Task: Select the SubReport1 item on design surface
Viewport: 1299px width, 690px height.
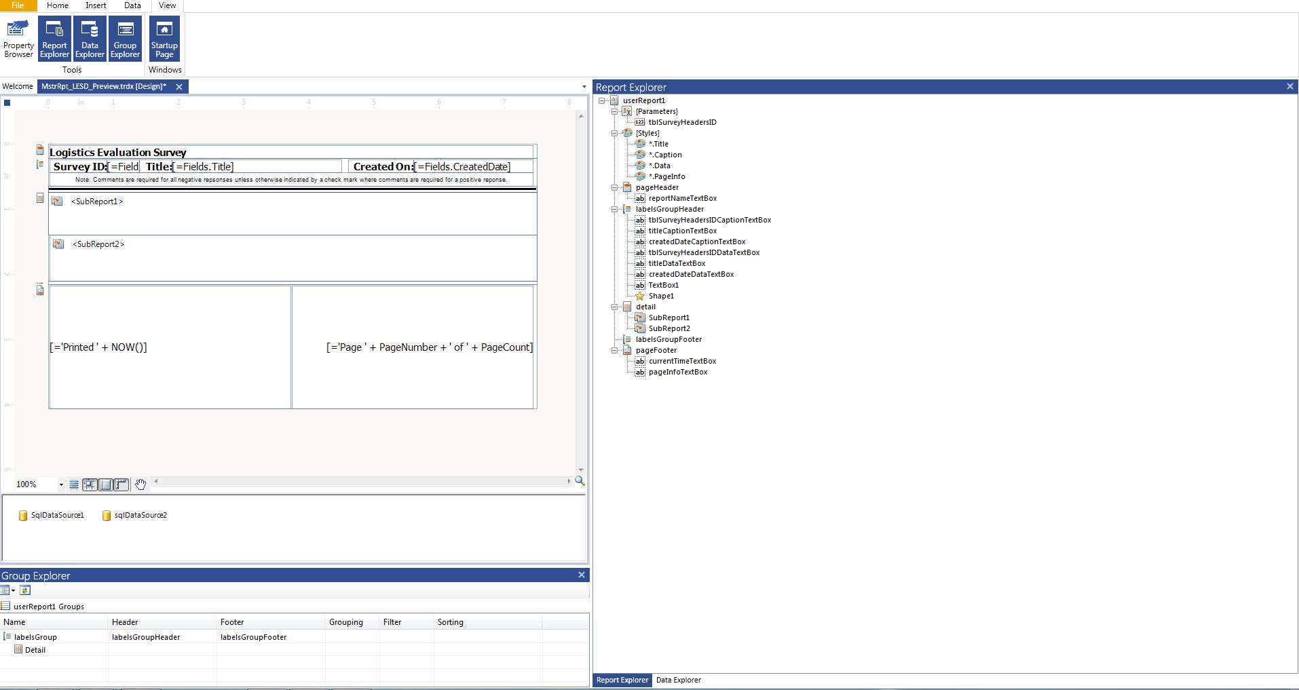Action: click(293, 214)
